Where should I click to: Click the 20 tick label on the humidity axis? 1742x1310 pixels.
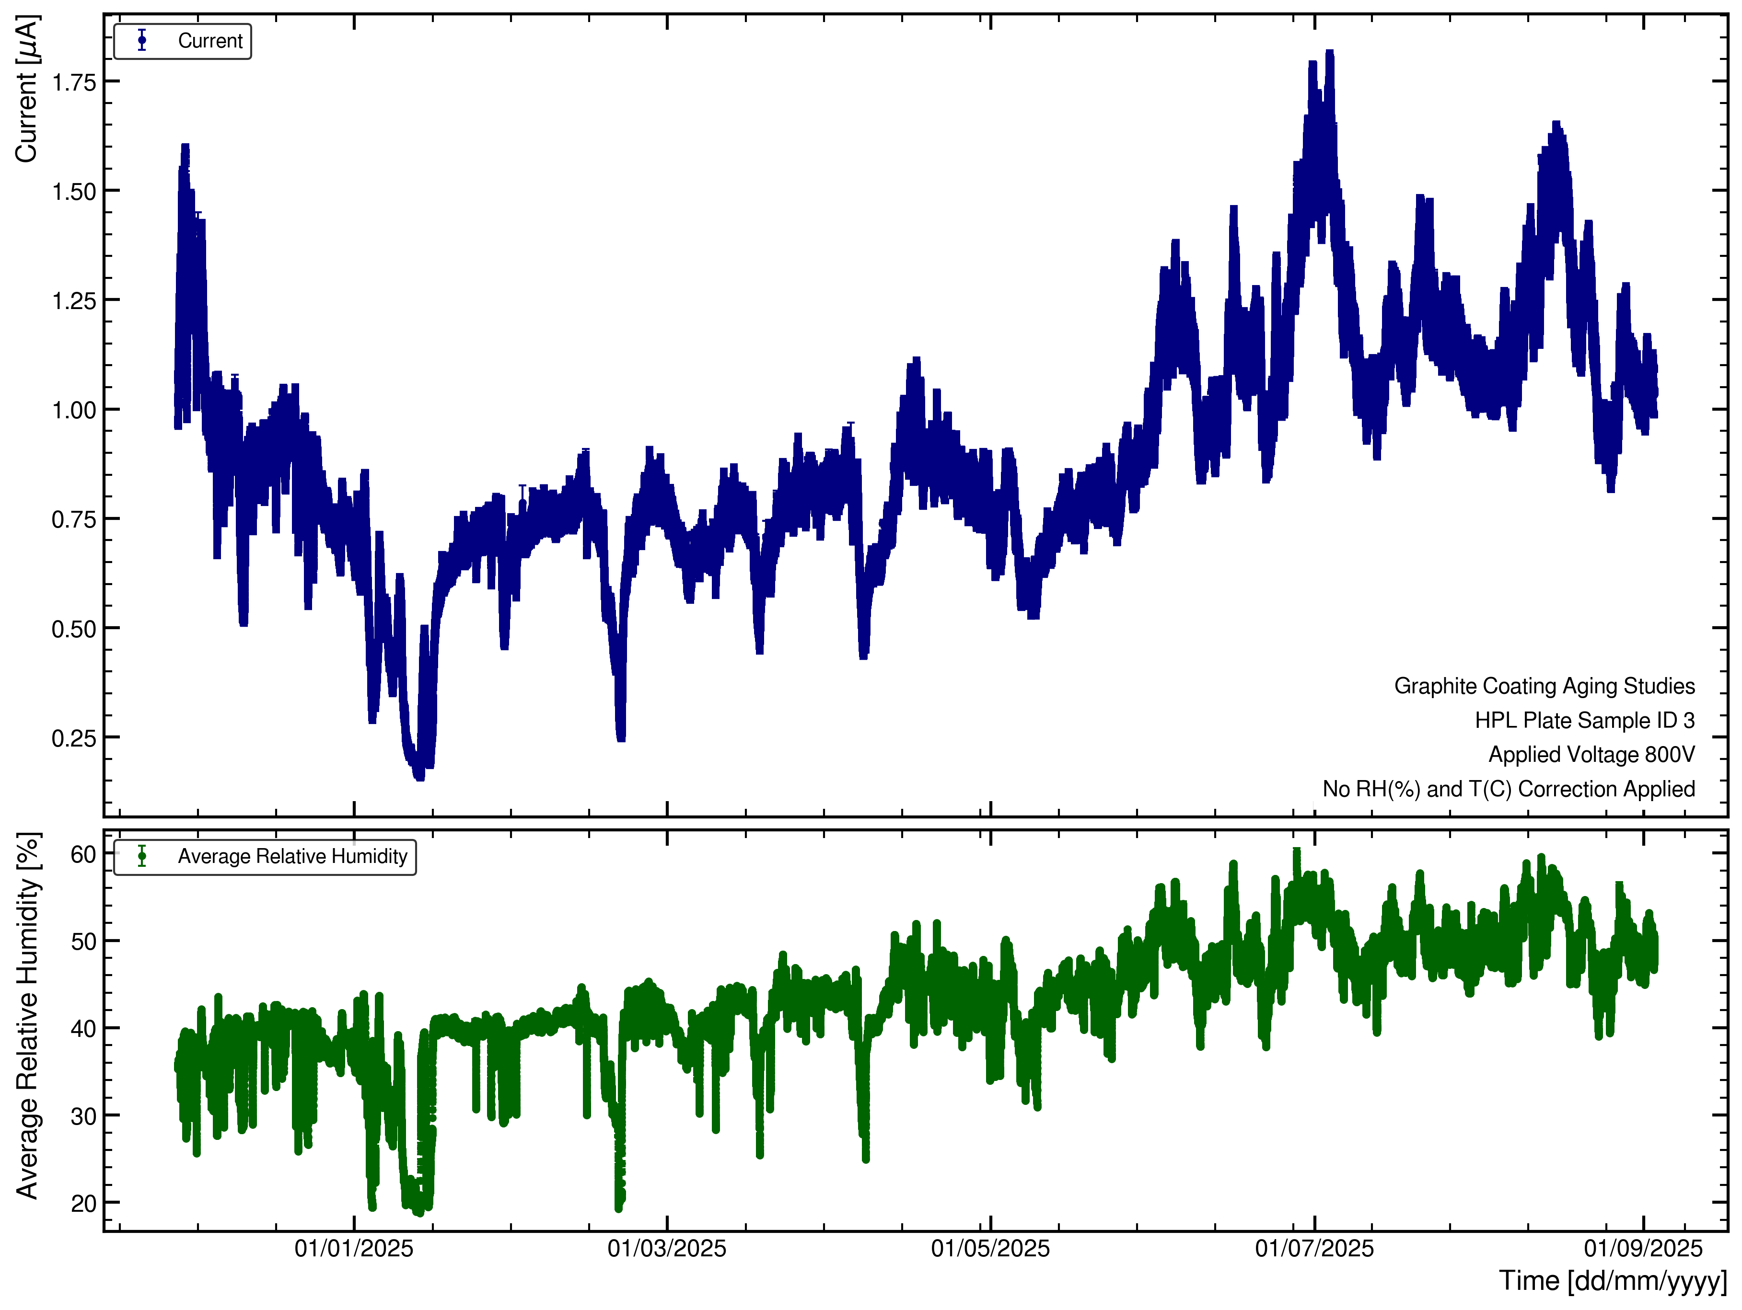click(x=83, y=1204)
